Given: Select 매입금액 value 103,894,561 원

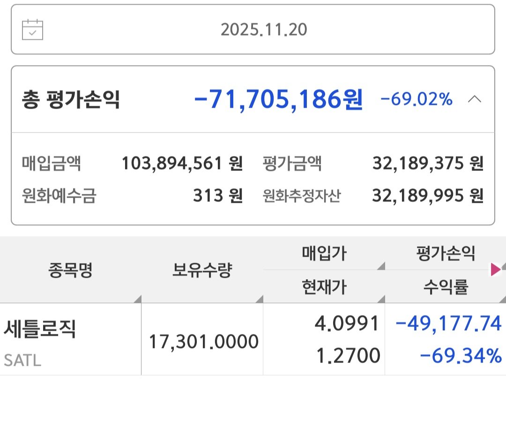Looking at the screenshot, I should (x=182, y=163).
